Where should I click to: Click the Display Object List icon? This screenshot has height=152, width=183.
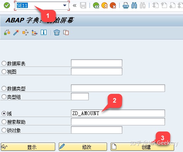(35, 33)
